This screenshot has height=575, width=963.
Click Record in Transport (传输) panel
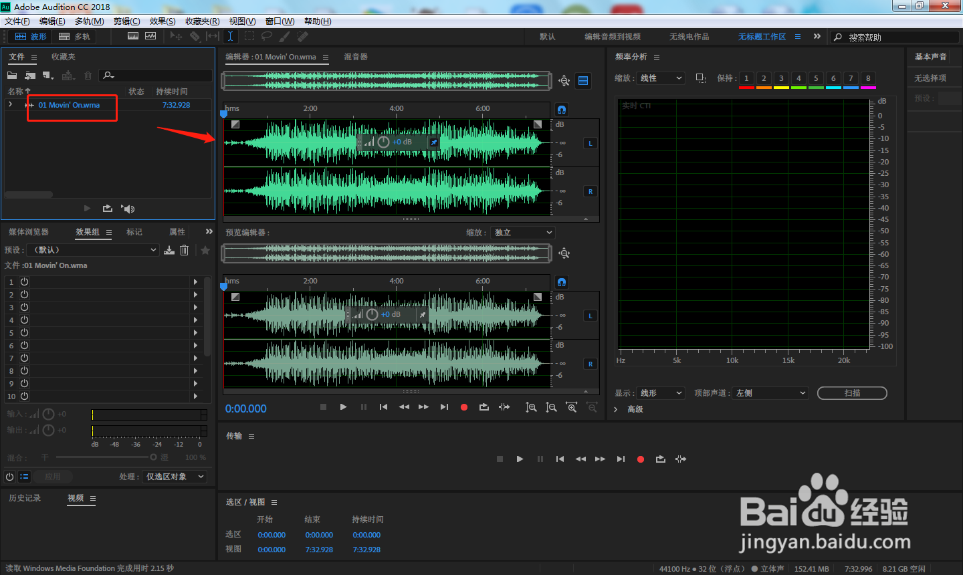(x=641, y=459)
